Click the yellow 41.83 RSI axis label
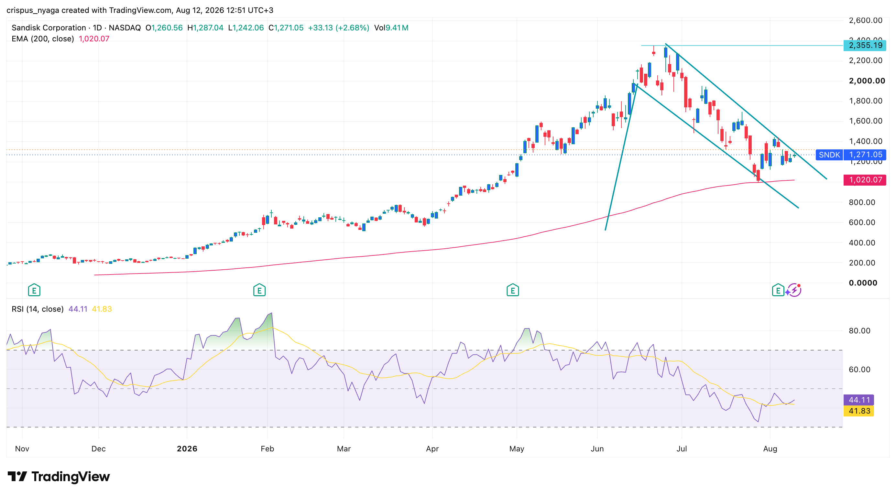 [x=859, y=411]
